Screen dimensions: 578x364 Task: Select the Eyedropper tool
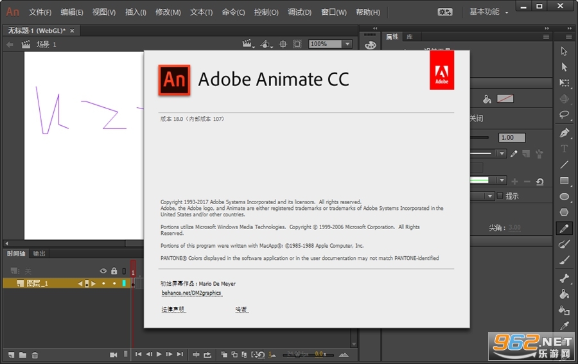[x=564, y=325]
